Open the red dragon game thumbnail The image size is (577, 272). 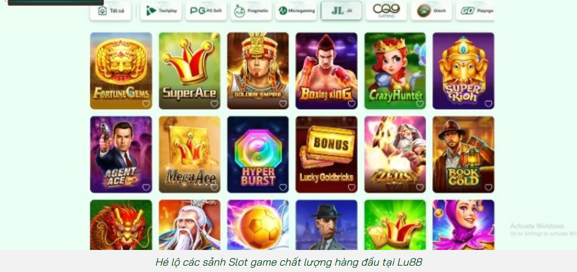tap(121, 225)
